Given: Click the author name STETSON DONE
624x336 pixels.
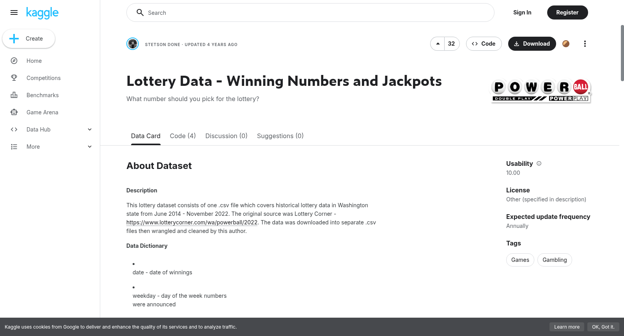Looking at the screenshot, I should [x=163, y=44].
